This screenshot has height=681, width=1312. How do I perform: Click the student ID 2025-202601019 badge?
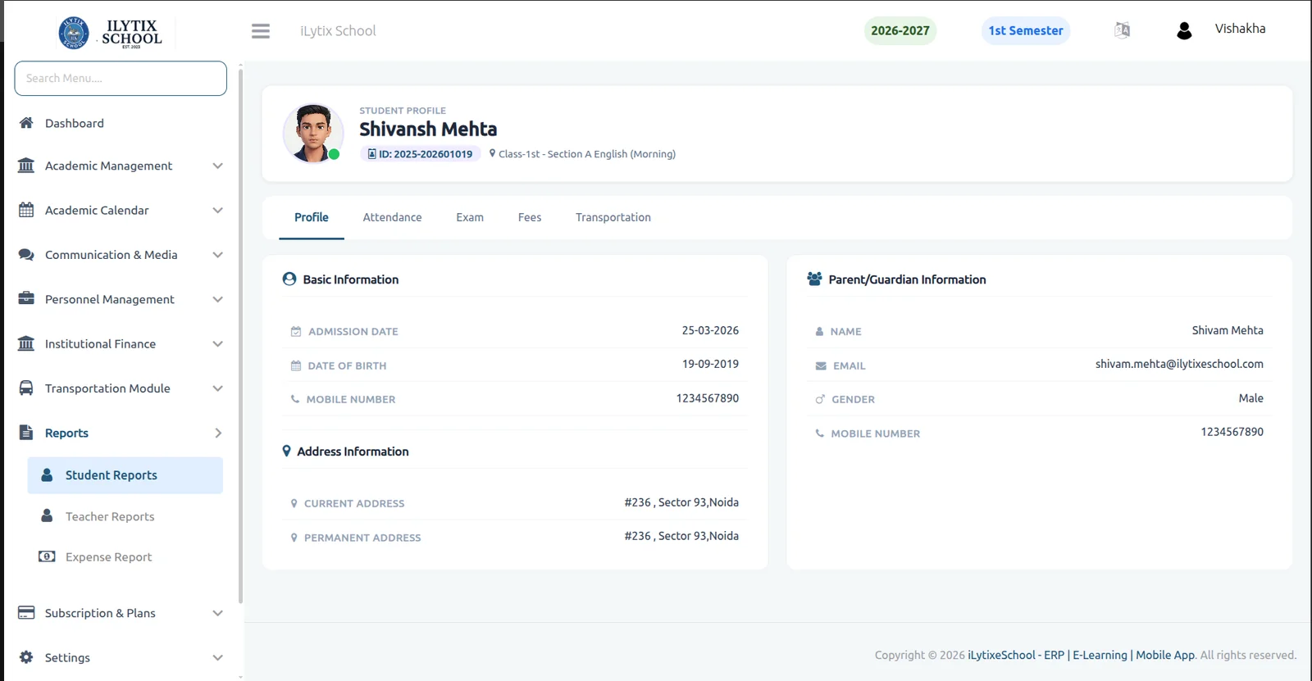click(421, 154)
